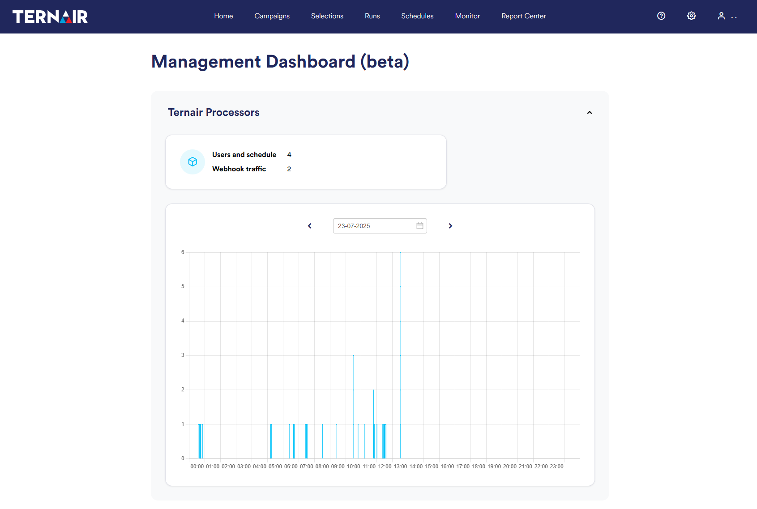Open the help question mark icon
Image resolution: width=757 pixels, height=509 pixels.
[661, 16]
